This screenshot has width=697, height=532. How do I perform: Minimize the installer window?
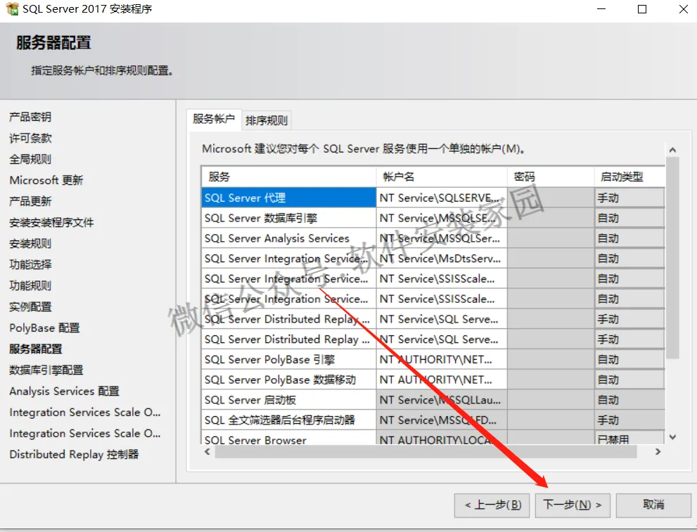tap(601, 9)
